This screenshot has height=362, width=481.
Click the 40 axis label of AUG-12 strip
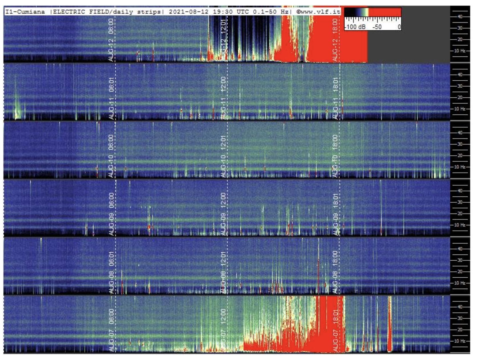click(x=460, y=17)
